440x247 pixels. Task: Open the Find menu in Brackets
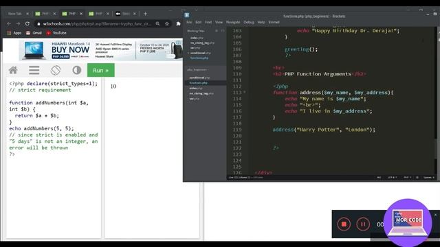tap(208, 22)
